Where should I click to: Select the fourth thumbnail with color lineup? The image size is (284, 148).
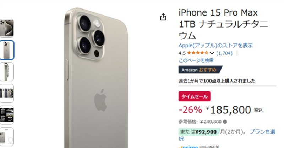coord(7,93)
